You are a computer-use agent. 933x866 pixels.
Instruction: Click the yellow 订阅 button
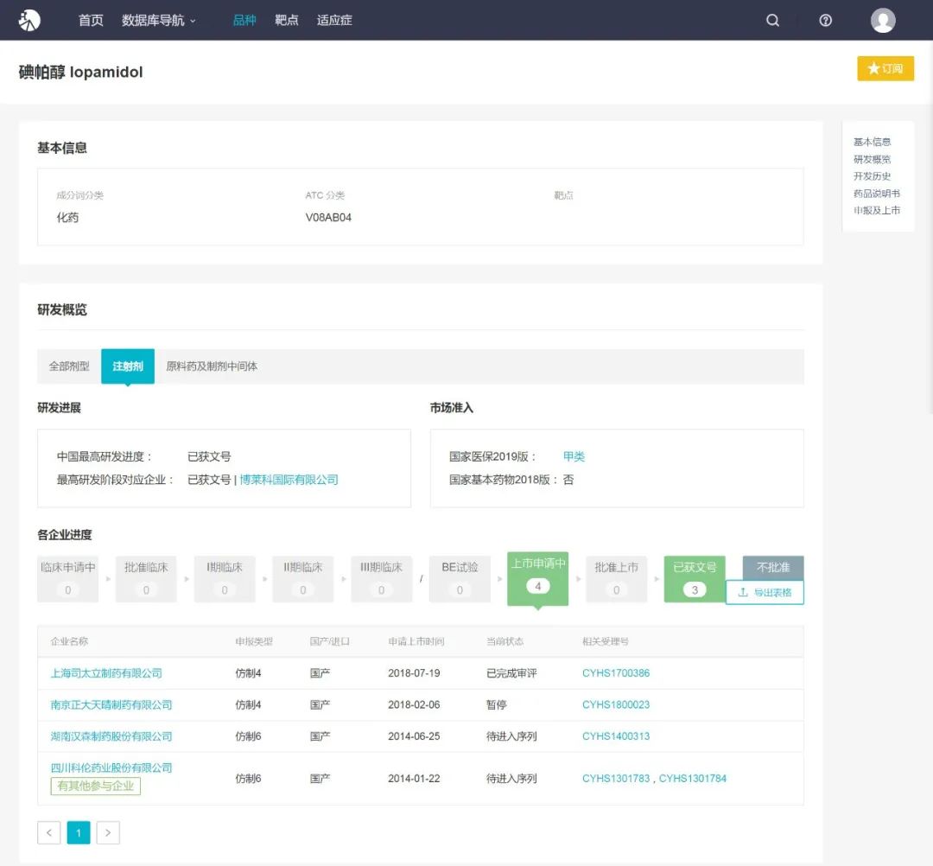tap(885, 68)
